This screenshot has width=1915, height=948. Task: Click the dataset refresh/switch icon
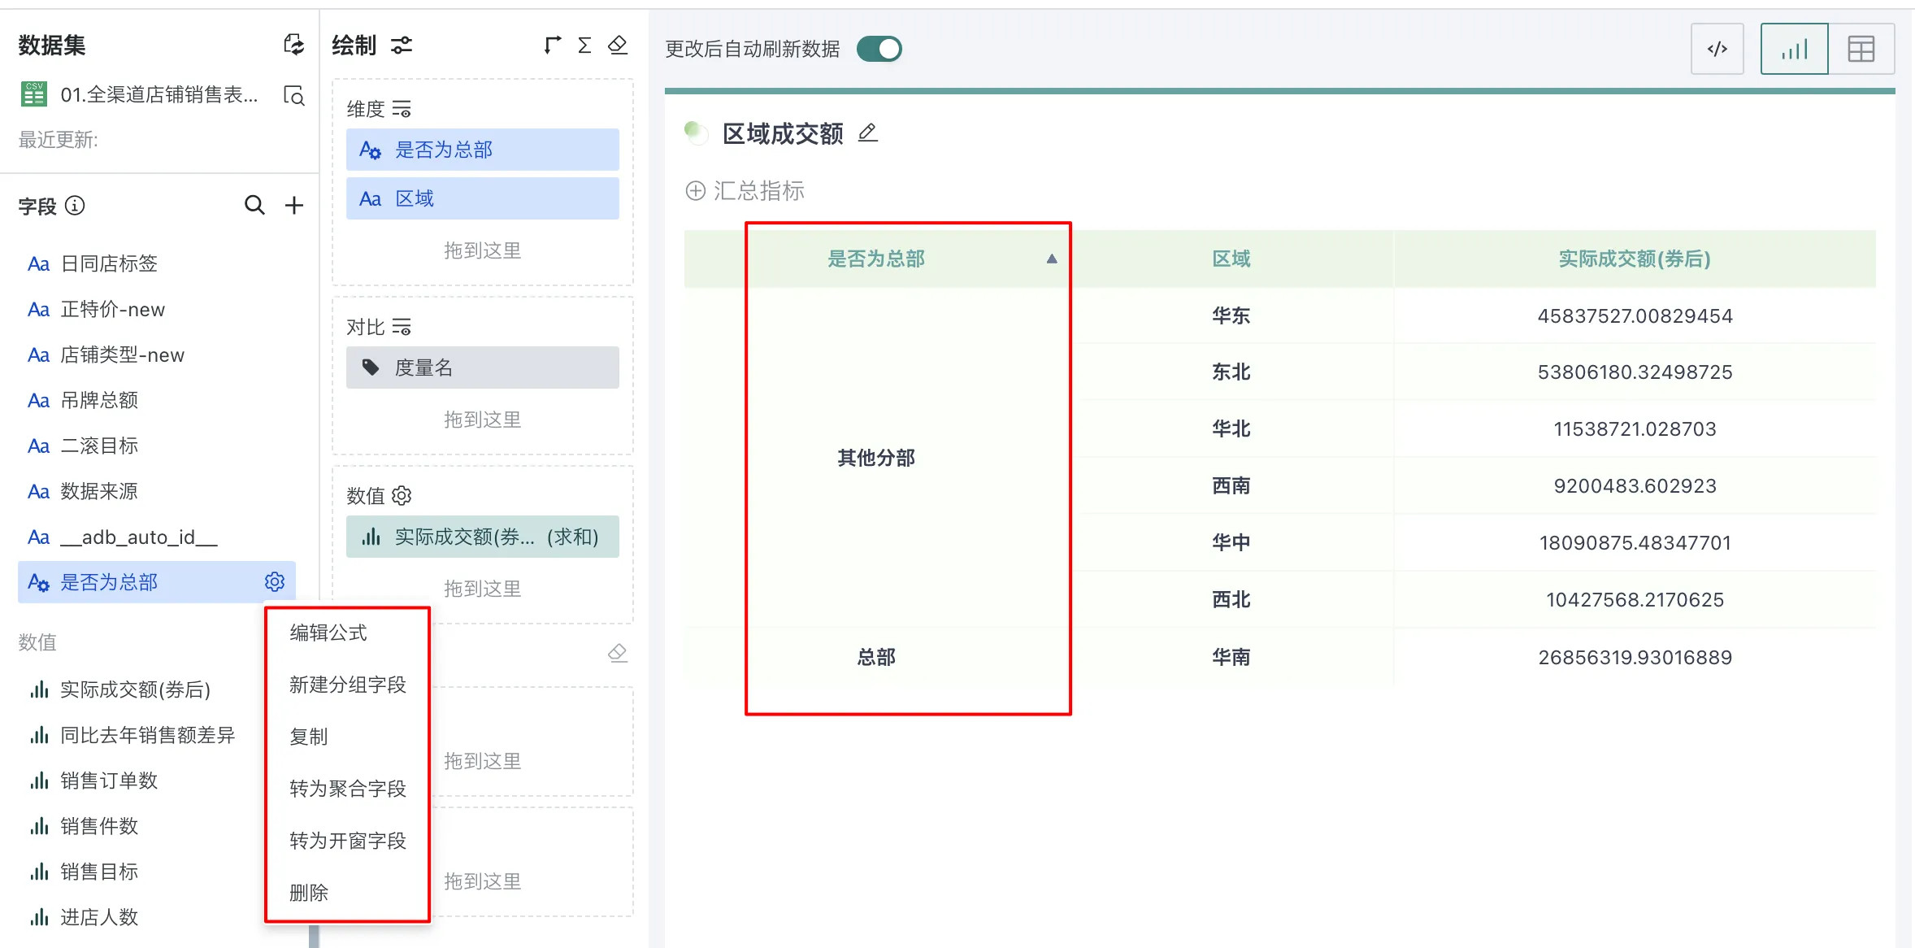coord(293,45)
